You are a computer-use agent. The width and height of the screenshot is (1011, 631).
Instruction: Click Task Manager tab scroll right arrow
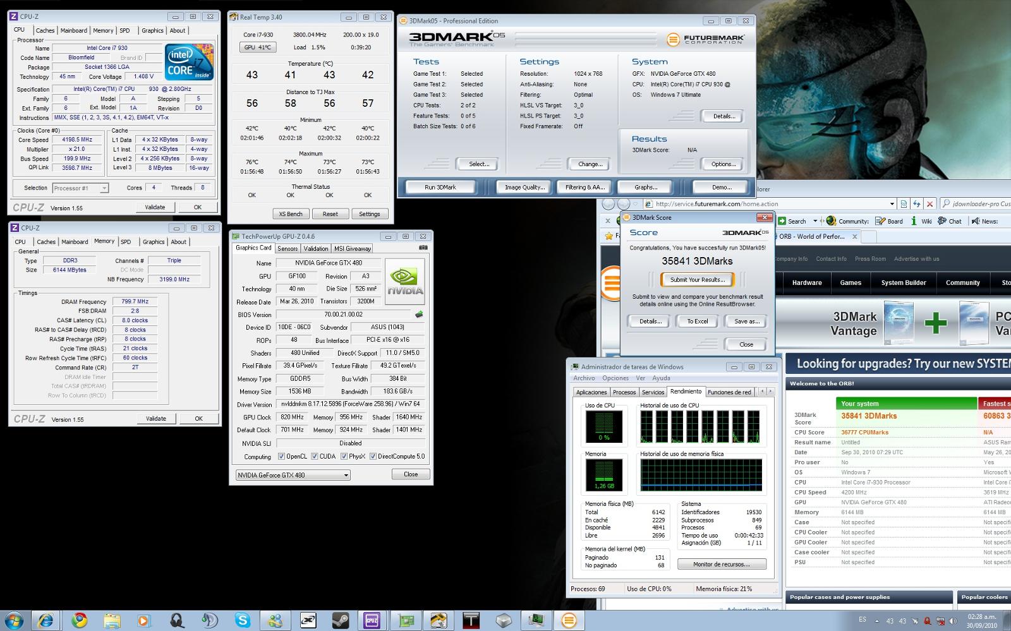pyautogui.click(x=771, y=392)
